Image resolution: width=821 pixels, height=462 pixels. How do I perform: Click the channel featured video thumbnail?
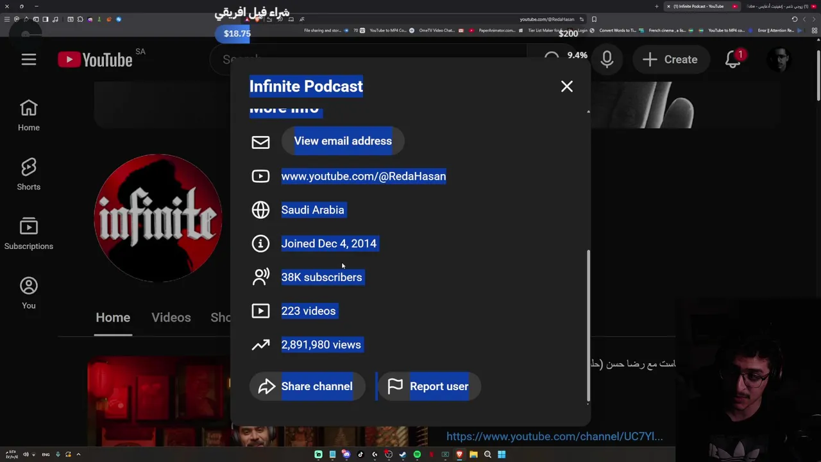pos(158,401)
